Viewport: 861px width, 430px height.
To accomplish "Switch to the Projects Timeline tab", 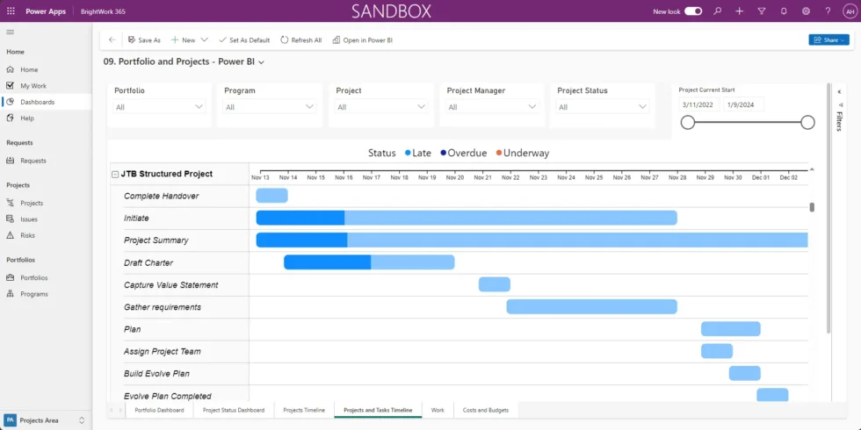I will 304,410.
